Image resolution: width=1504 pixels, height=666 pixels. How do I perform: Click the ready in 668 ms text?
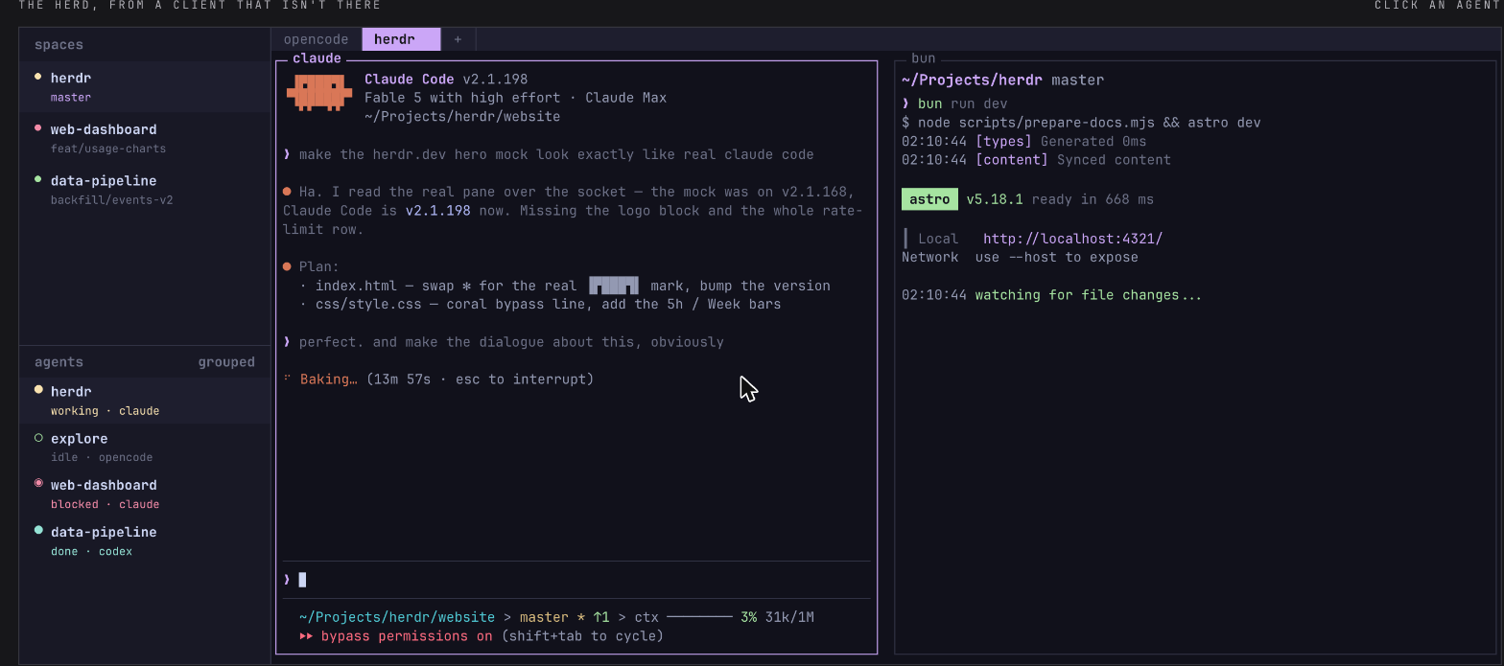point(1093,200)
